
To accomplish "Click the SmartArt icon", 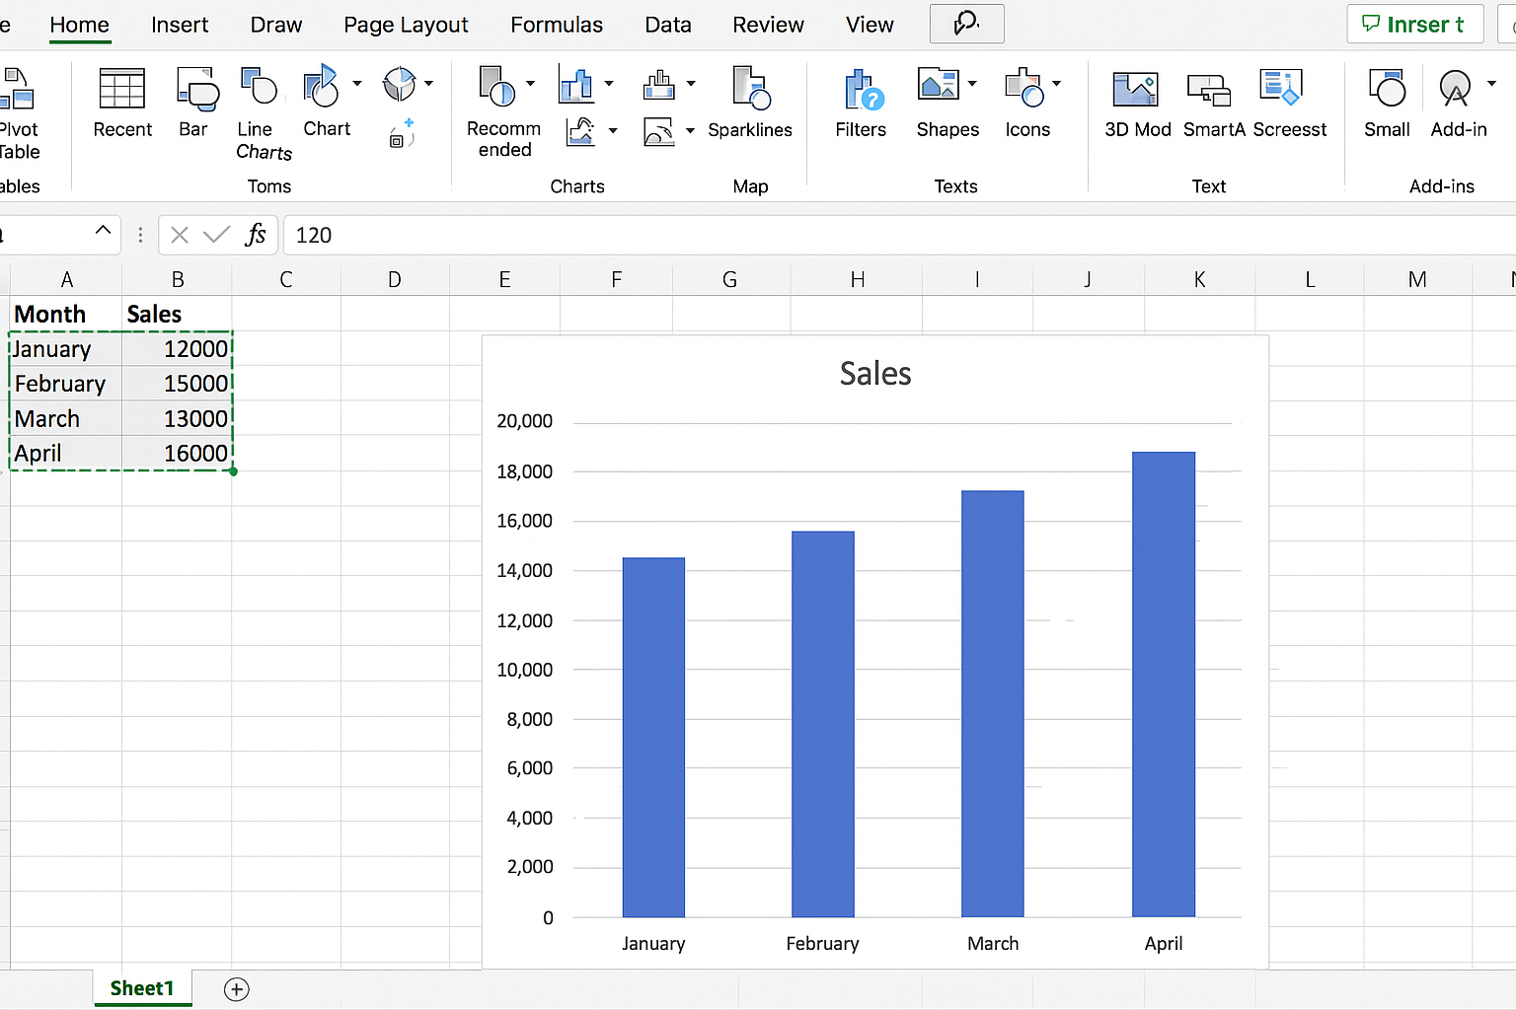I will coord(1209,90).
